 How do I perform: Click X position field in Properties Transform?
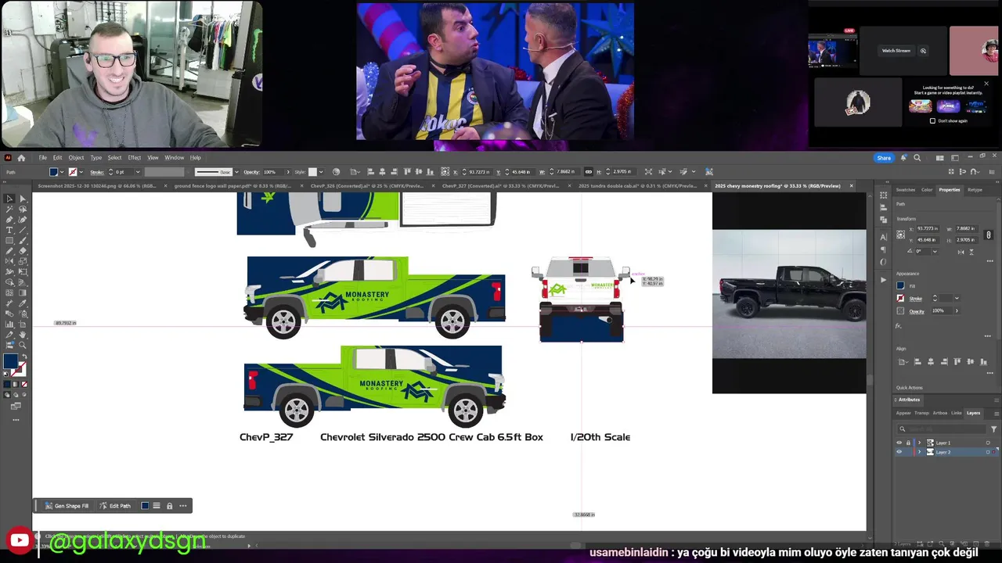tap(928, 228)
